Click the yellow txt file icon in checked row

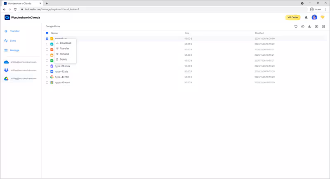pos(52,39)
